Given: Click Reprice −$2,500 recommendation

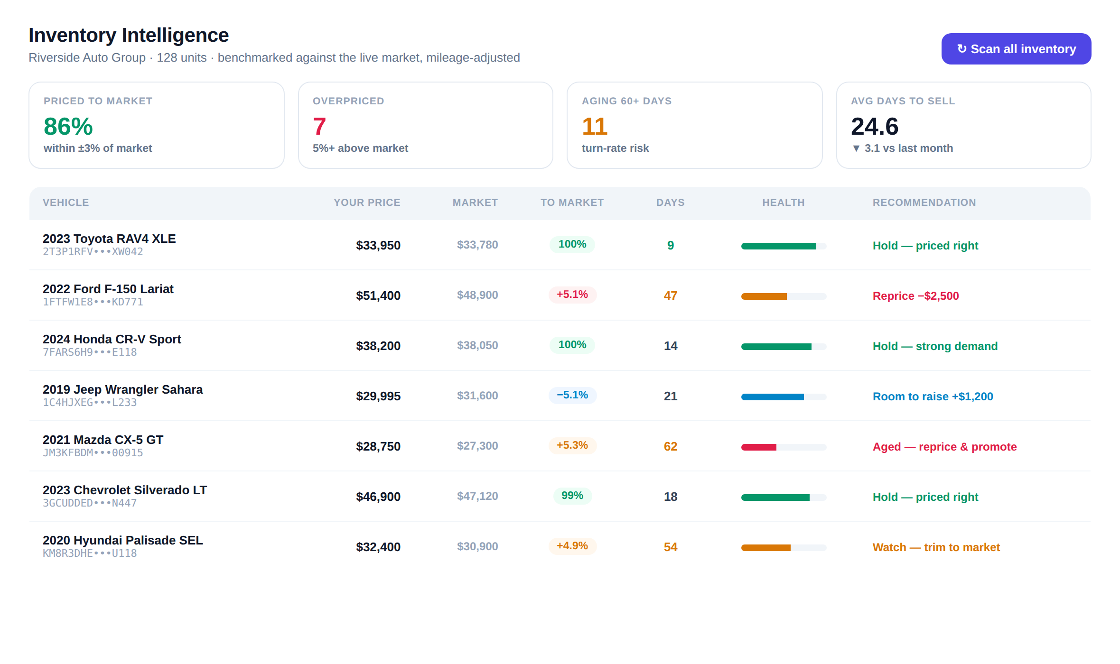Looking at the screenshot, I should (x=915, y=296).
